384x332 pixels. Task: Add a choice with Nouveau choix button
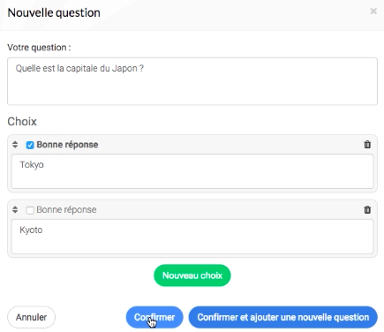tap(192, 275)
